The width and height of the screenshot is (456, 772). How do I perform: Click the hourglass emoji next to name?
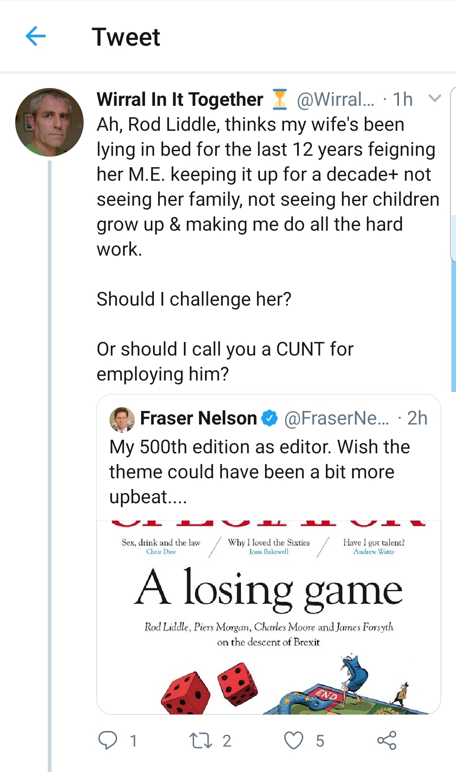pos(279,99)
